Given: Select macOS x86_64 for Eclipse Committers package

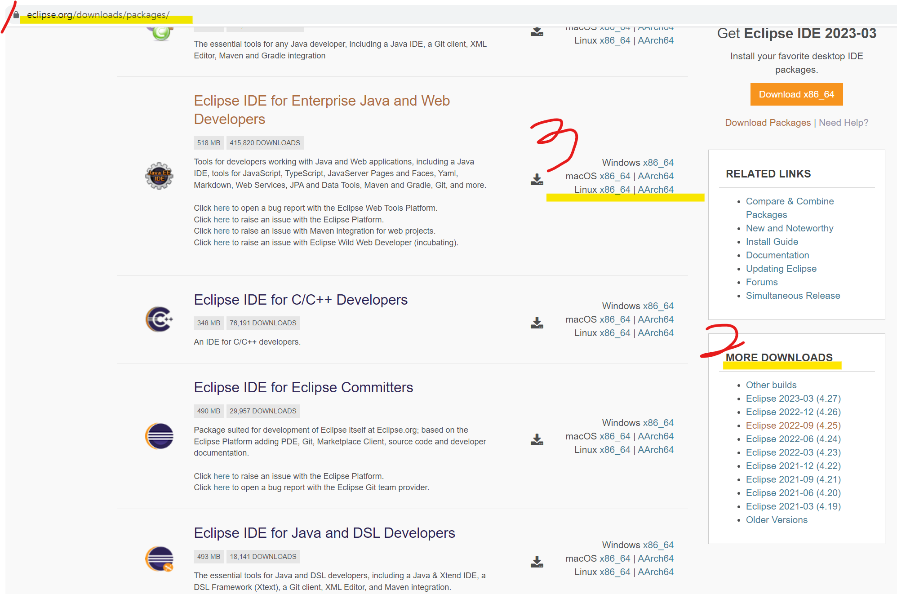Looking at the screenshot, I should tap(615, 436).
